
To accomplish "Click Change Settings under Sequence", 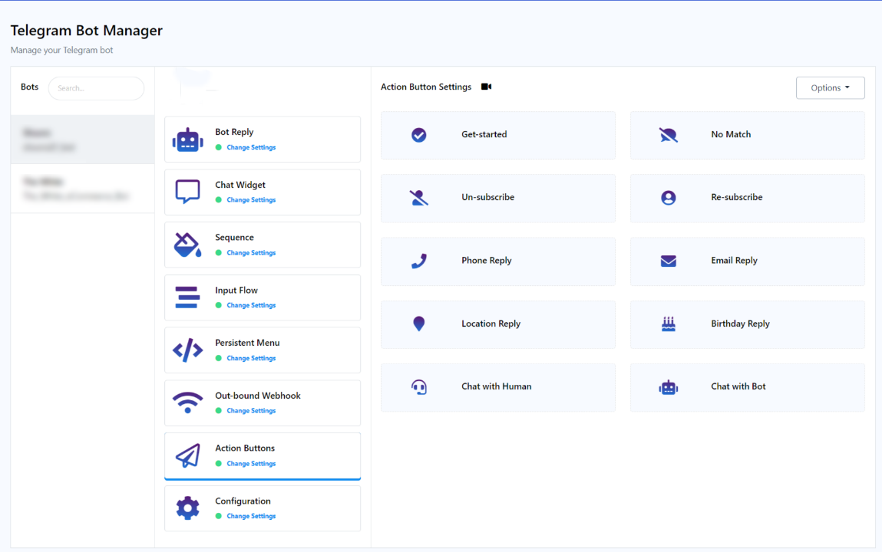I will tap(251, 253).
